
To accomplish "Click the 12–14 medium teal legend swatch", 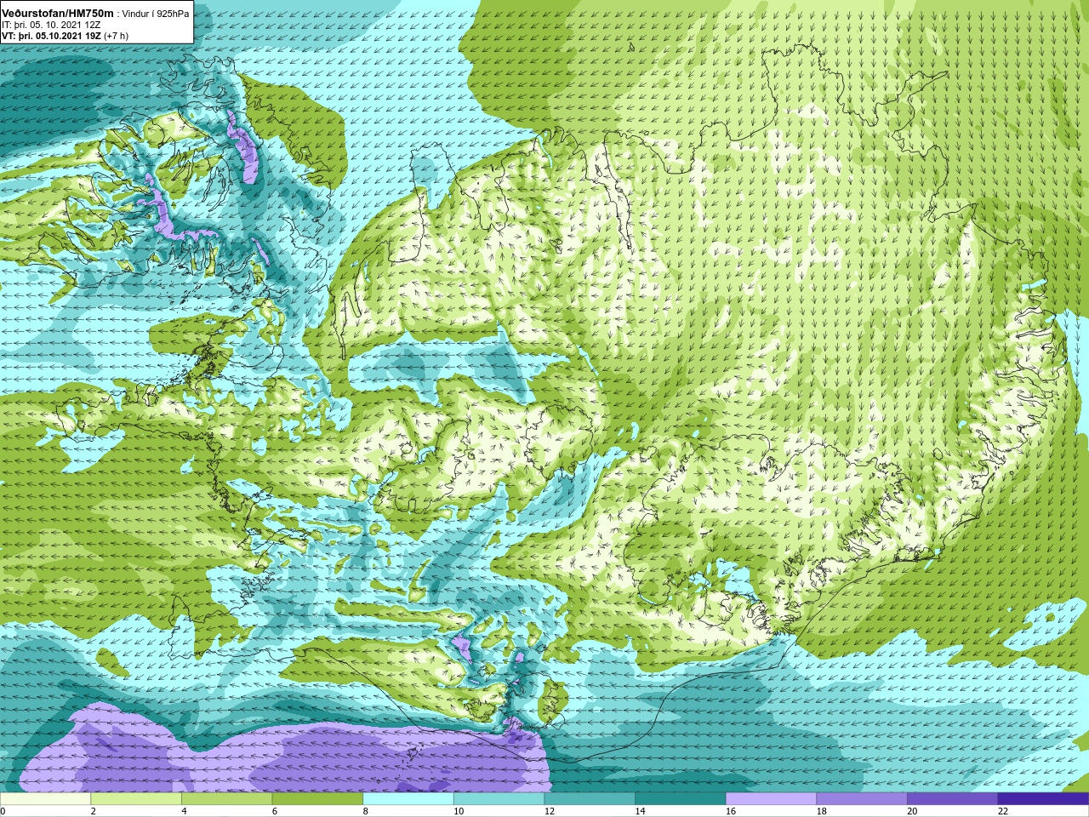I will click(590, 799).
